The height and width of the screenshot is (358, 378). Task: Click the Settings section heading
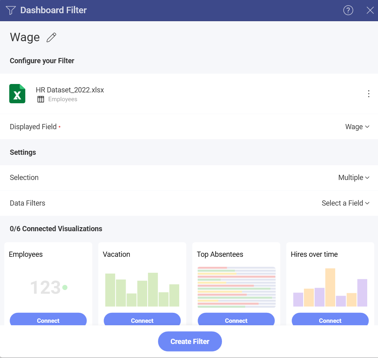click(23, 152)
